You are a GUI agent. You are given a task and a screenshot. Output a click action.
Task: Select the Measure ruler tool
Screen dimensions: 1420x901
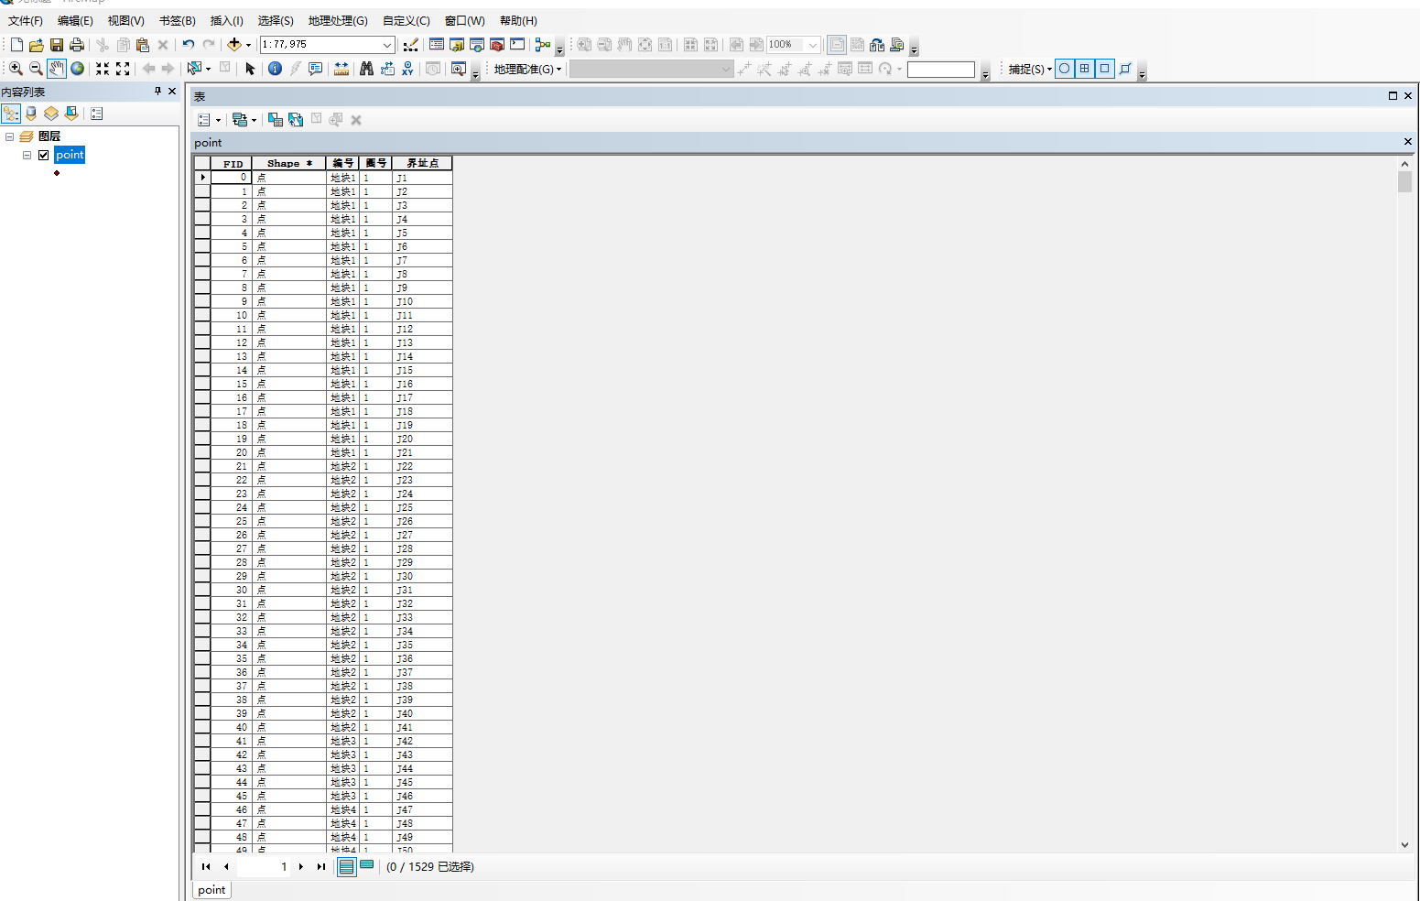coord(341,69)
